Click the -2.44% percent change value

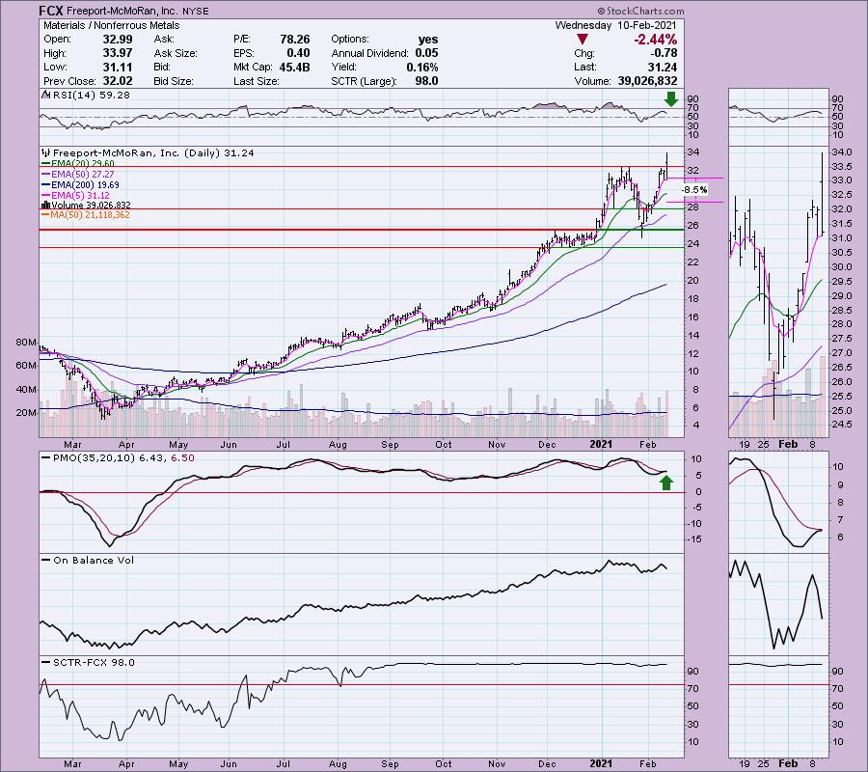coord(656,40)
